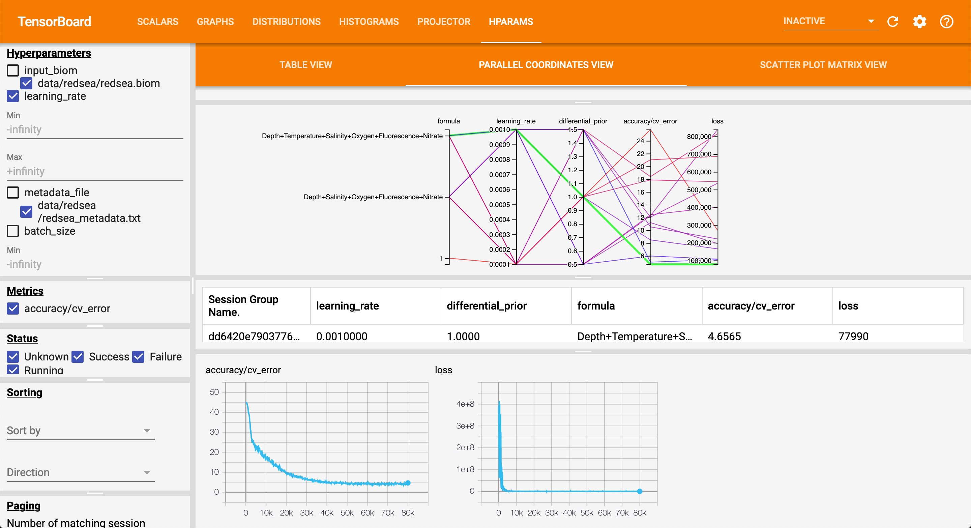Viewport: 971px width, 528px height.
Task: Uncheck the Failure status checkbox
Action: point(138,356)
